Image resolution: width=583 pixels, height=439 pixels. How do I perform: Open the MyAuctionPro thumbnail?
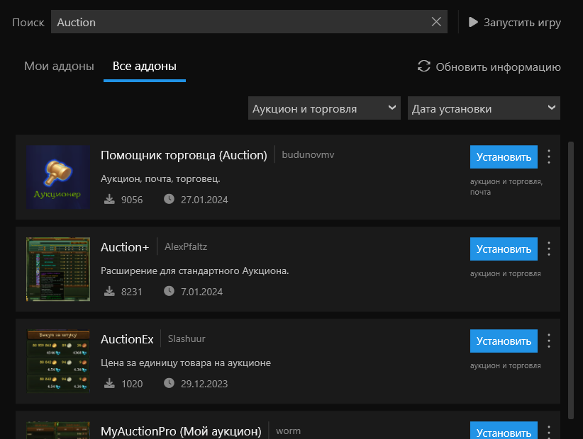click(58, 431)
